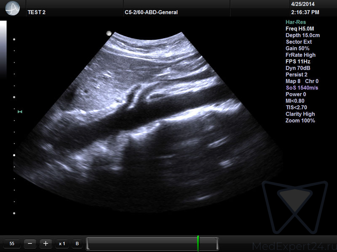Click the frame number 55 field
The height and width of the screenshot is (252, 337).
(12, 244)
